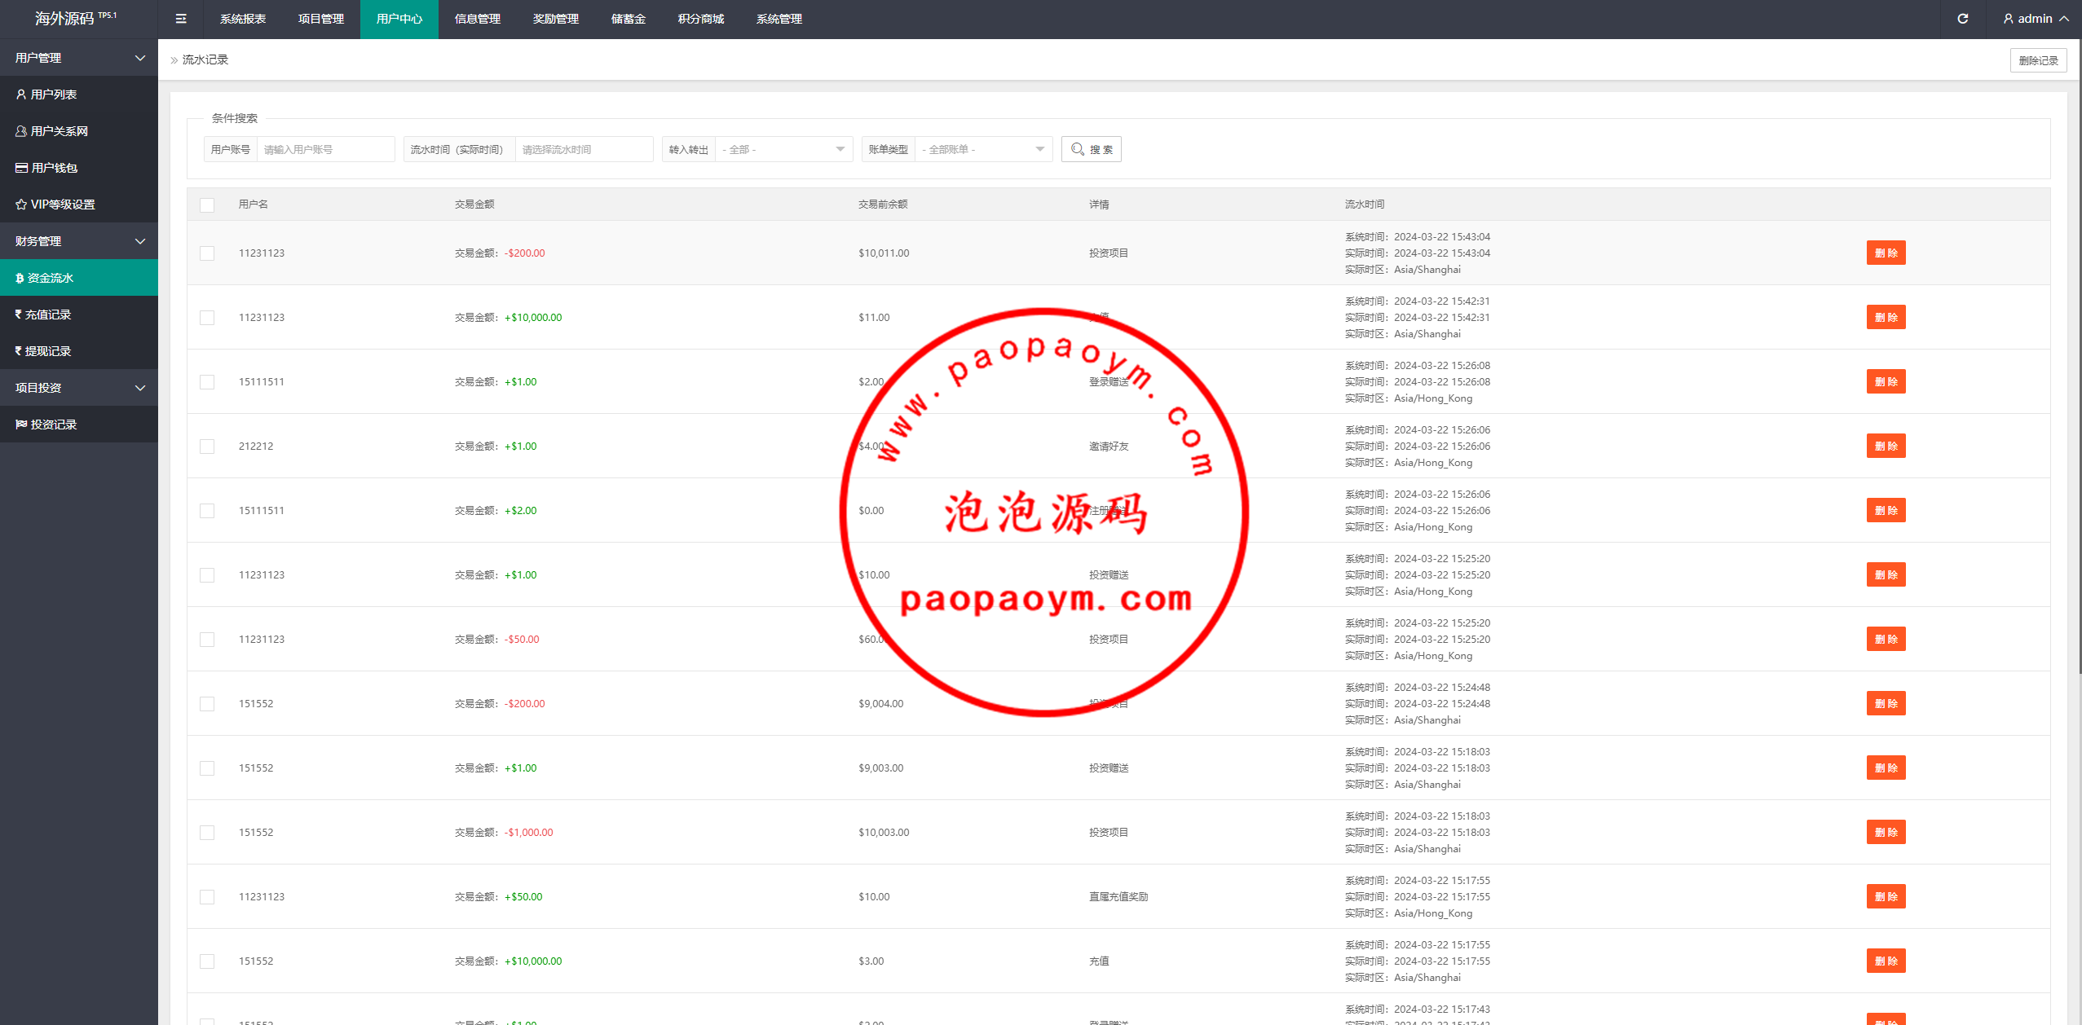Open the 账单类型 dropdown

click(x=983, y=149)
